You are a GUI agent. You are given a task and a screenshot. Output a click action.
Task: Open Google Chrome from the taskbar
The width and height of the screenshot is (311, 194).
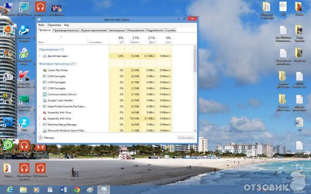[77, 190]
